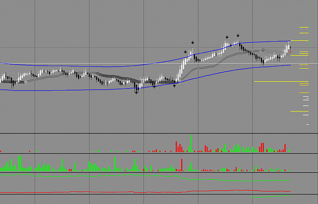The width and height of the screenshot is (318, 204).
Task: Click the red line in the oscillator panel
Action: [145, 192]
